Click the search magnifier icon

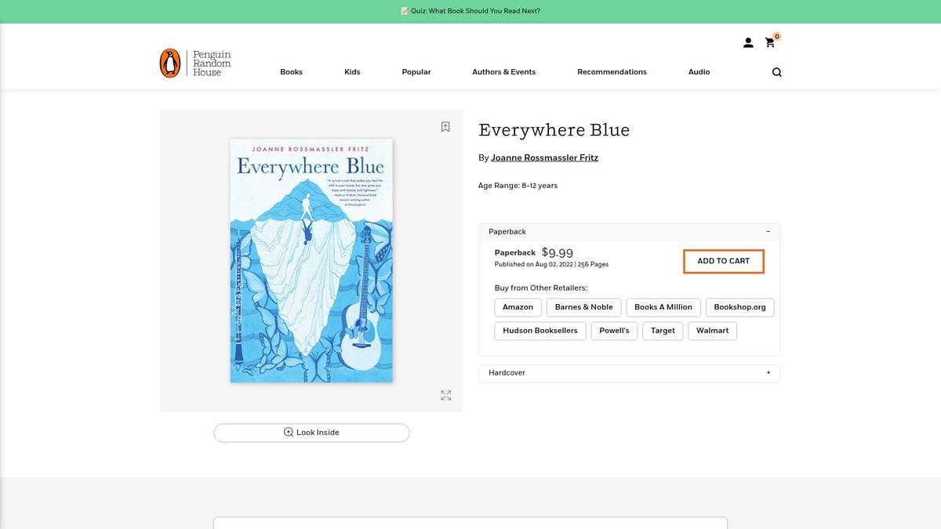(x=776, y=72)
